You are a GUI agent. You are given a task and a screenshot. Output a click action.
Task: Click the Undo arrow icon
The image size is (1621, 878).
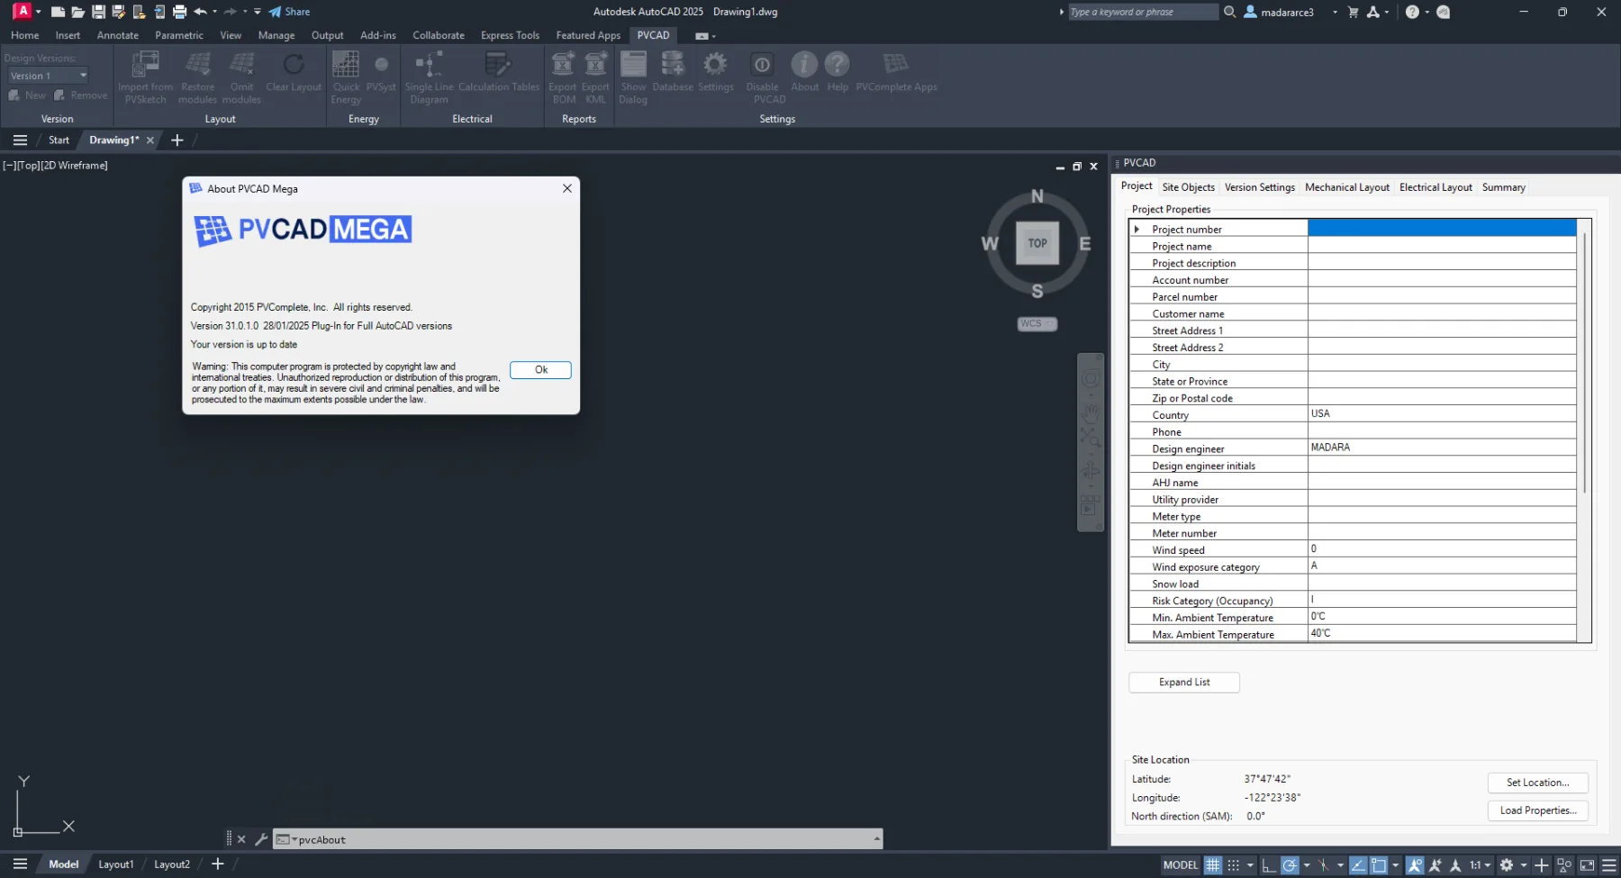coord(200,12)
